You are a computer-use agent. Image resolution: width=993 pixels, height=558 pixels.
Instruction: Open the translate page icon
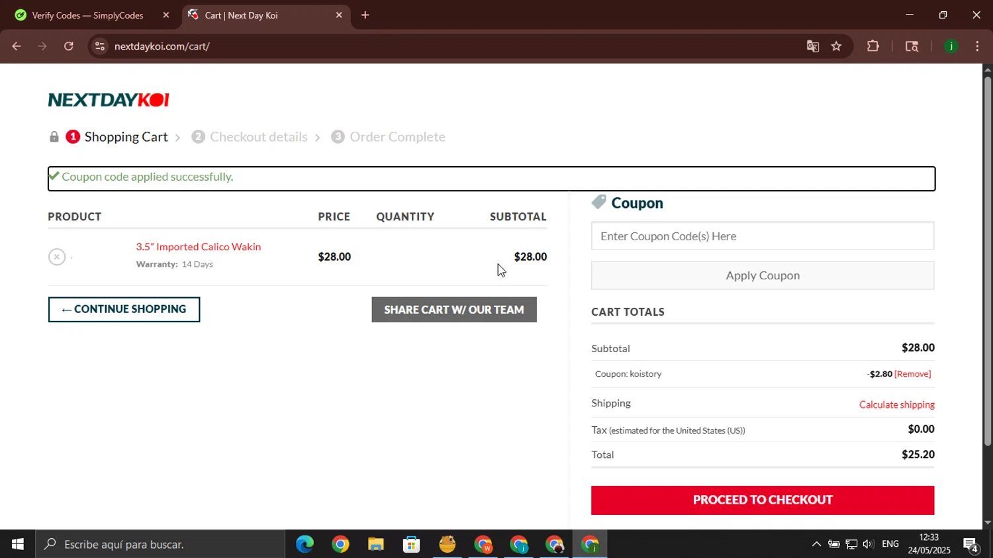click(x=813, y=46)
